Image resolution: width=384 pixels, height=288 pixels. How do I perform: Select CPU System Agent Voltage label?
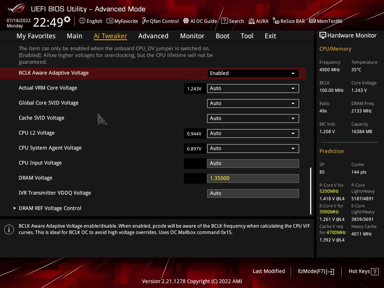pyautogui.click(x=50, y=148)
